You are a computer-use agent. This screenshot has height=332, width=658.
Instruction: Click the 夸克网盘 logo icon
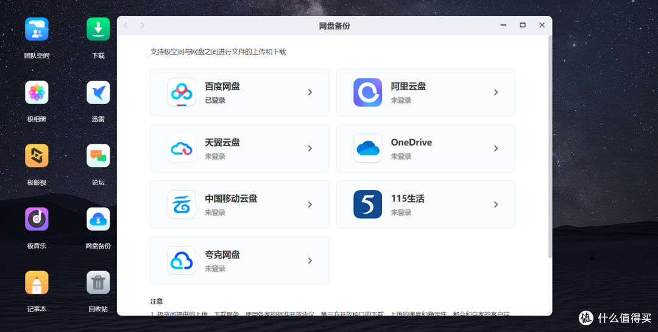[x=182, y=261]
